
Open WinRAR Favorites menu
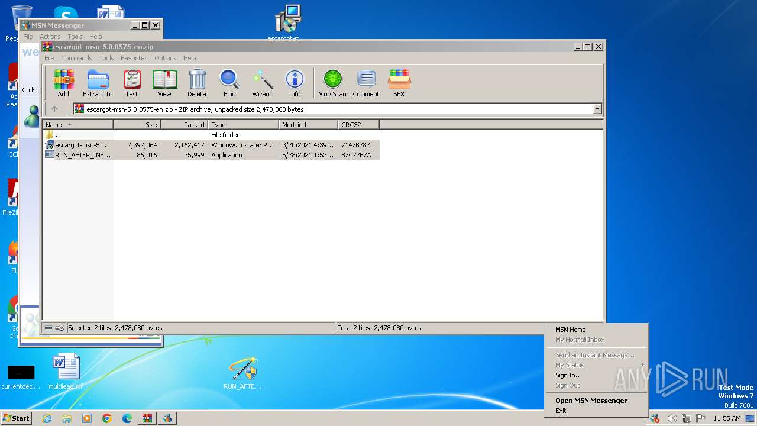click(x=134, y=58)
